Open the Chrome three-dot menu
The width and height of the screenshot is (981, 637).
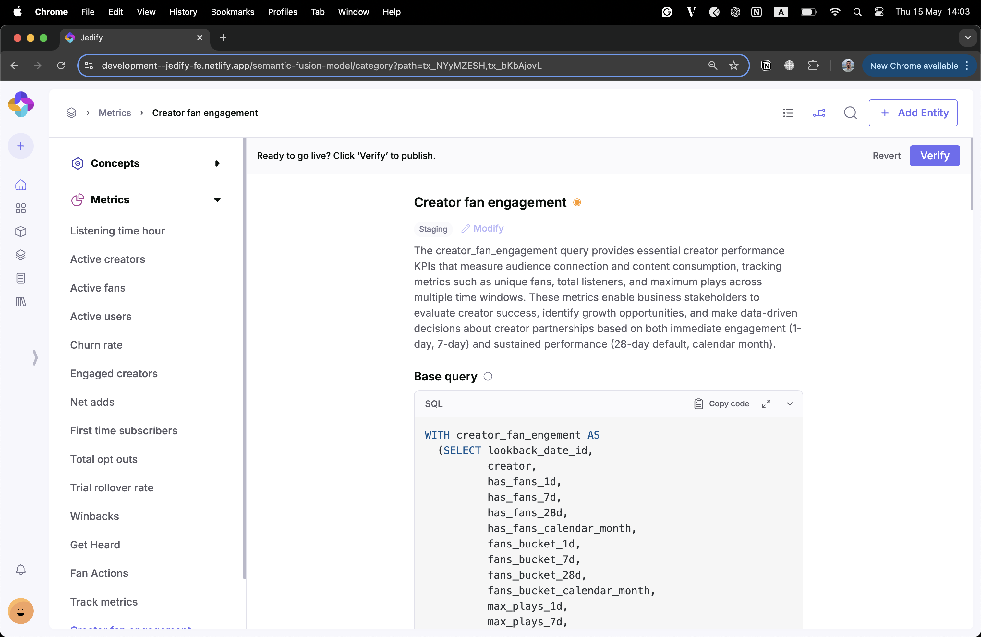(967, 66)
